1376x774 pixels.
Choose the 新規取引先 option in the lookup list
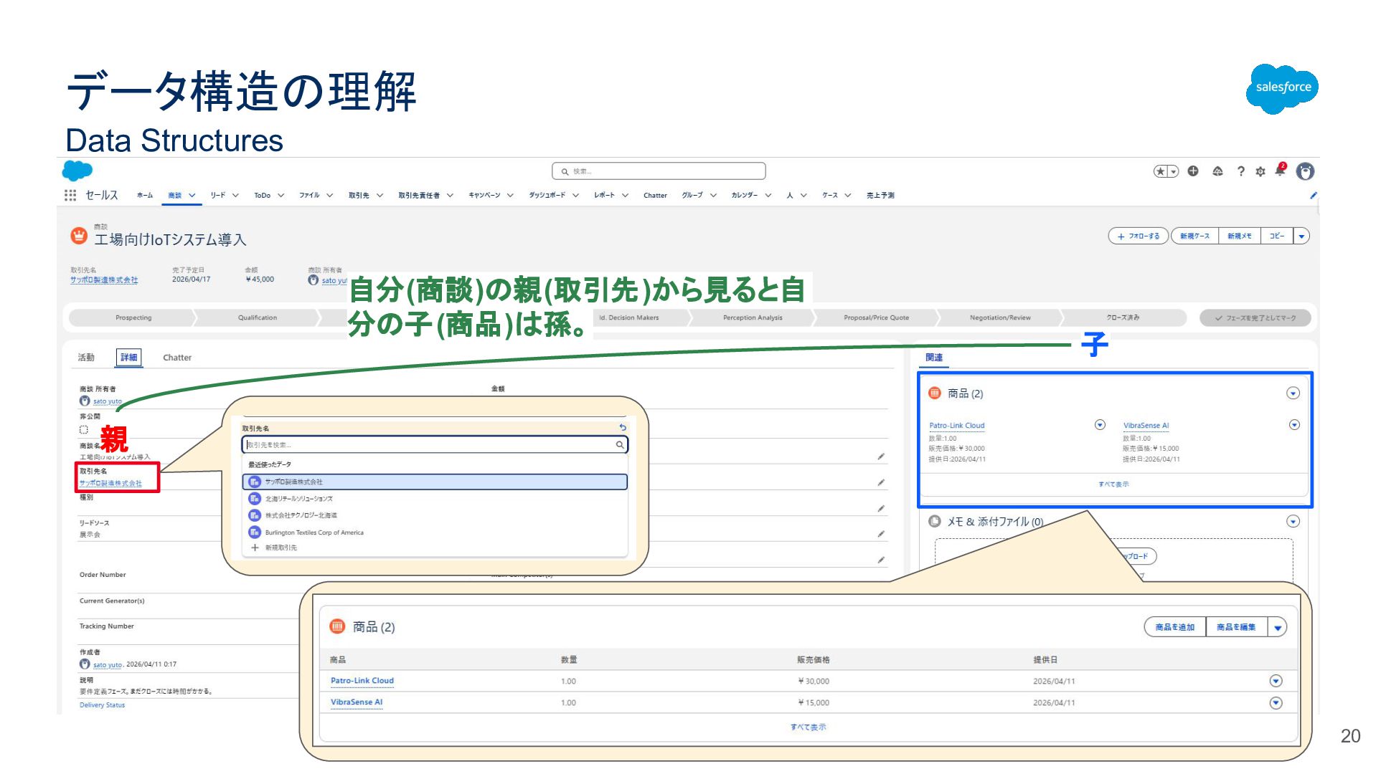pyautogui.click(x=435, y=548)
